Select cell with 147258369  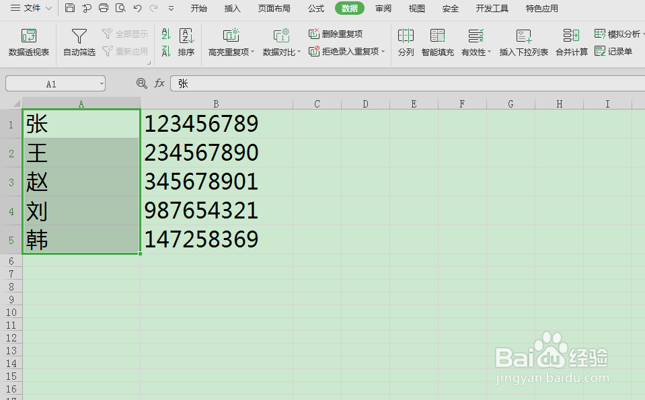pyautogui.click(x=217, y=239)
